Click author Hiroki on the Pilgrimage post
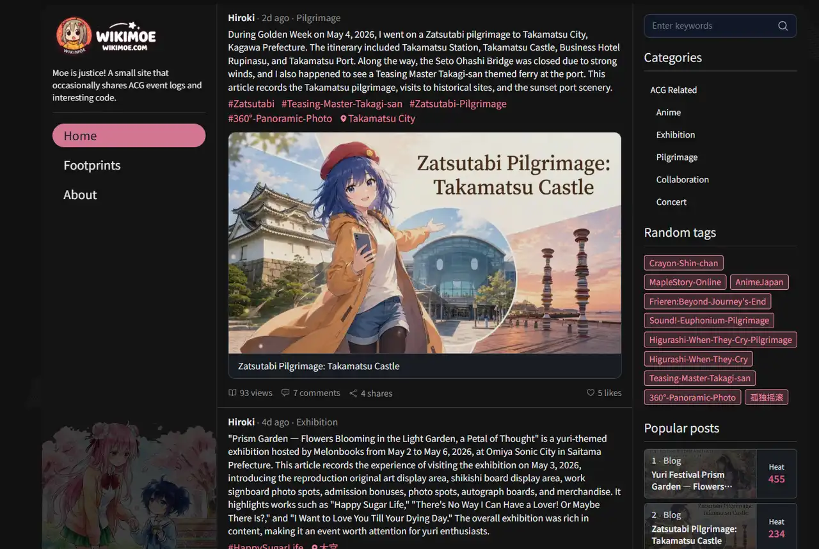 click(x=241, y=18)
